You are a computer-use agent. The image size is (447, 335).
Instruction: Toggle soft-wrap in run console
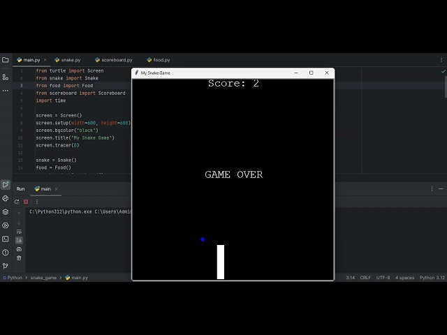(19, 231)
